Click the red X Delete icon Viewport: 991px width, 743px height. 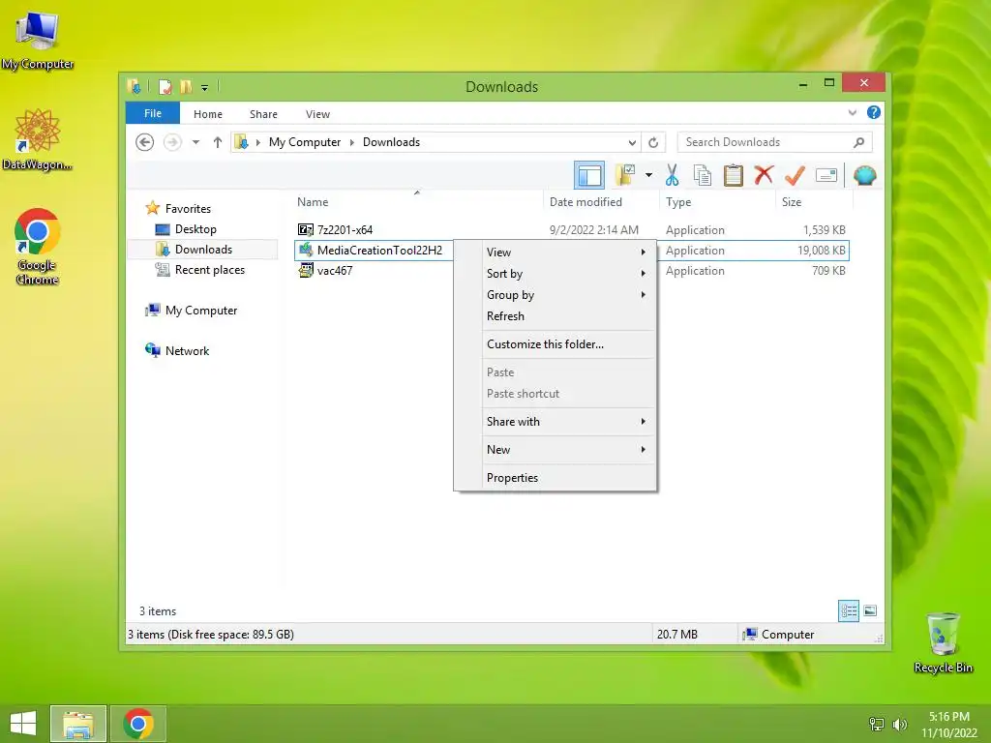[x=764, y=175]
